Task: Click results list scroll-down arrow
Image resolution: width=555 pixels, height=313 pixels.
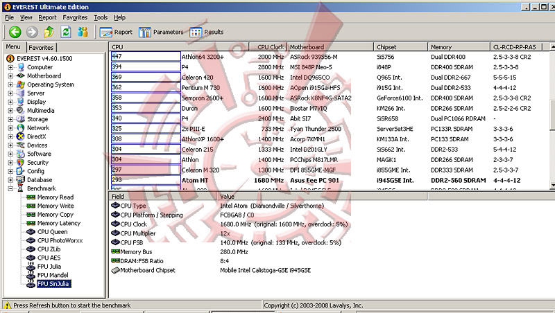Action: coord(552,185)
